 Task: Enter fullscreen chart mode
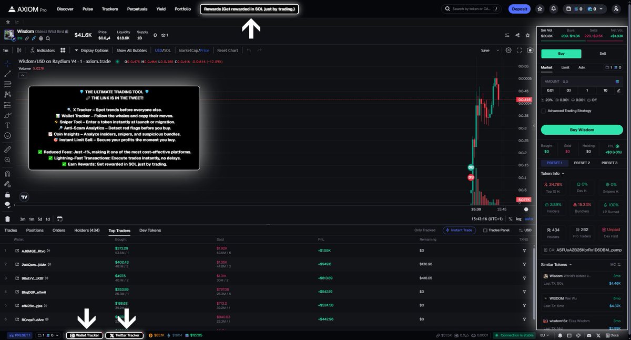pyautogui.click(x=520, y=50)
